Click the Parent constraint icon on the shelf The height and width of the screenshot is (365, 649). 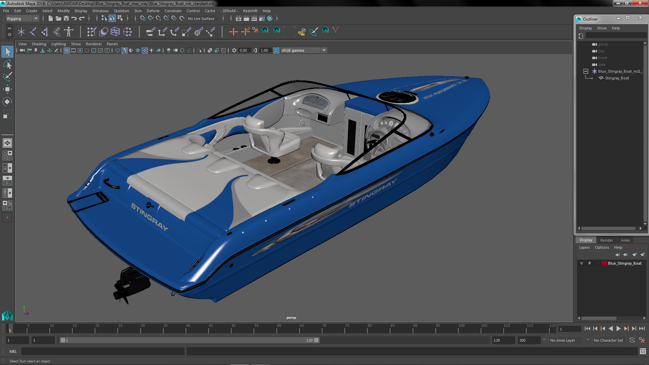pos(150,32)
